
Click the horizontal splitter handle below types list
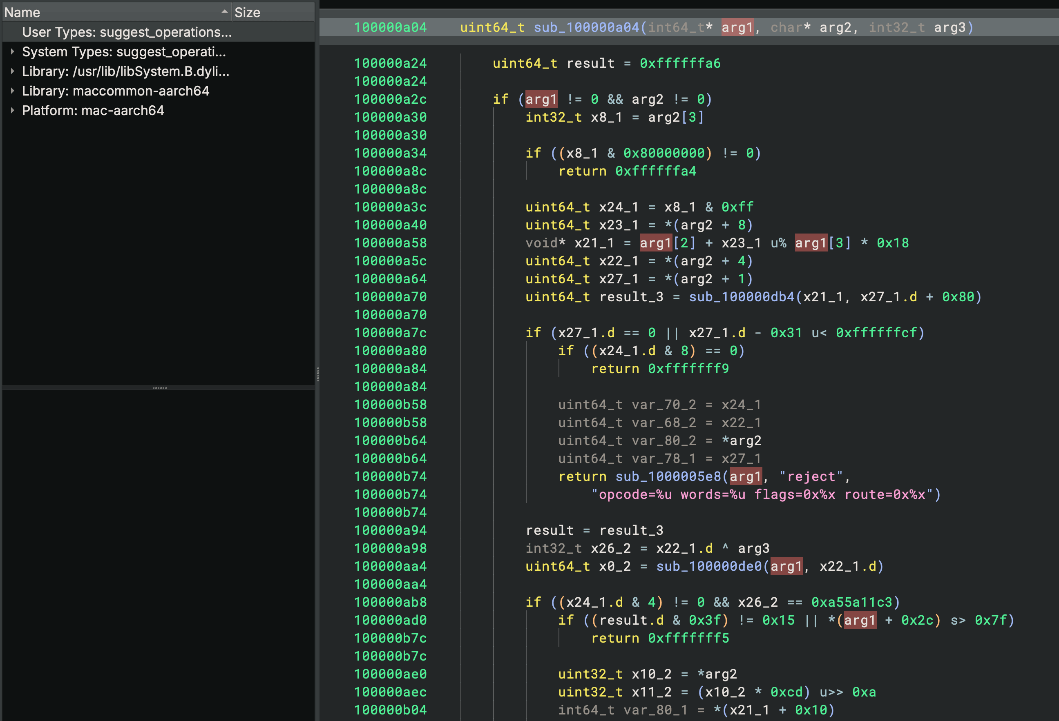[159, 388]
